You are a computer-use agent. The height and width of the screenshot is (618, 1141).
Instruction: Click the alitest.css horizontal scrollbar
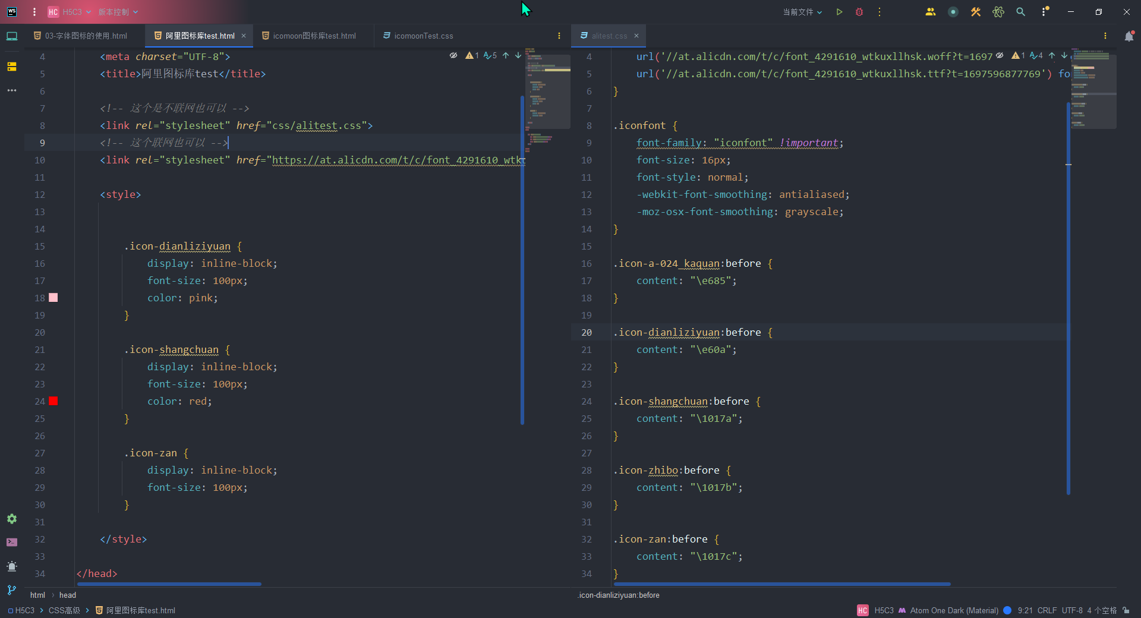click(782, 584)
